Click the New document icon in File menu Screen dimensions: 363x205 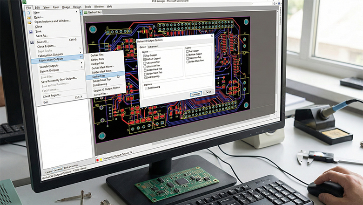29,13
